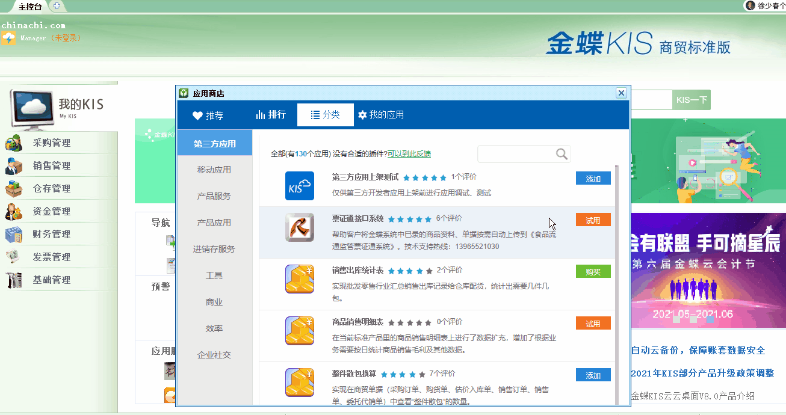This screenshot has height=415, width=786.
Task: Click the new tab plus icon
Action: [x=57, y=6]
